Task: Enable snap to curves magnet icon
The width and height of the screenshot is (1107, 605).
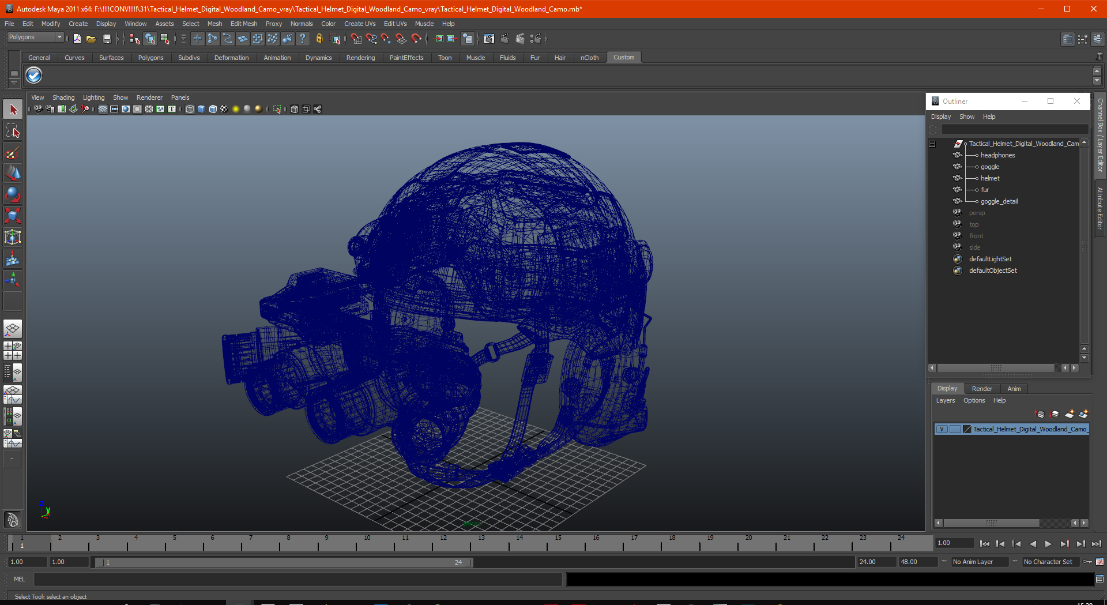Action: pos(371,39)
